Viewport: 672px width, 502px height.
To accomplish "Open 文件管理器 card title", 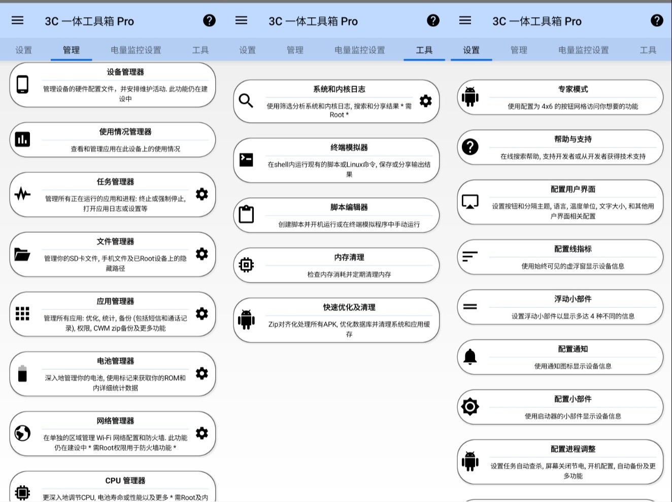I will (x=115, y=241).
